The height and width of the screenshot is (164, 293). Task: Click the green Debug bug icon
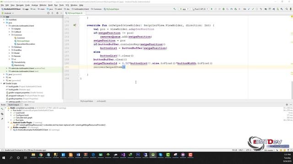point(223,9)
